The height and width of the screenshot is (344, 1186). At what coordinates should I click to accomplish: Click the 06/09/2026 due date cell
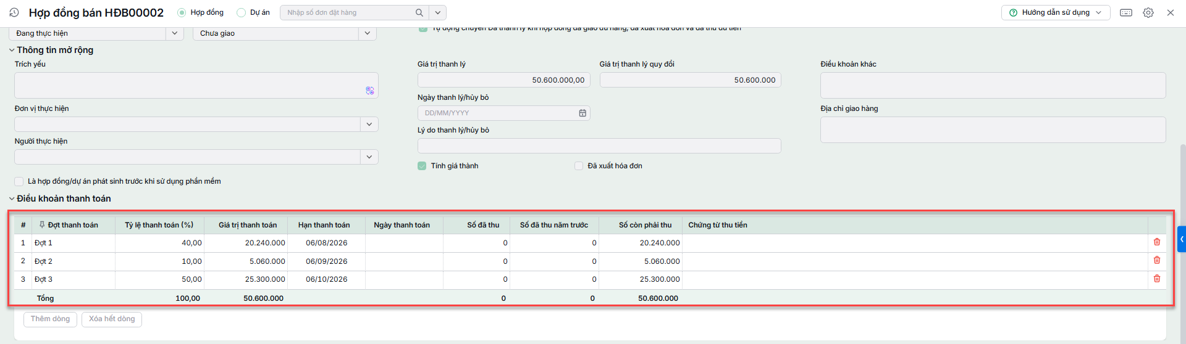click(x=326, y=261)
